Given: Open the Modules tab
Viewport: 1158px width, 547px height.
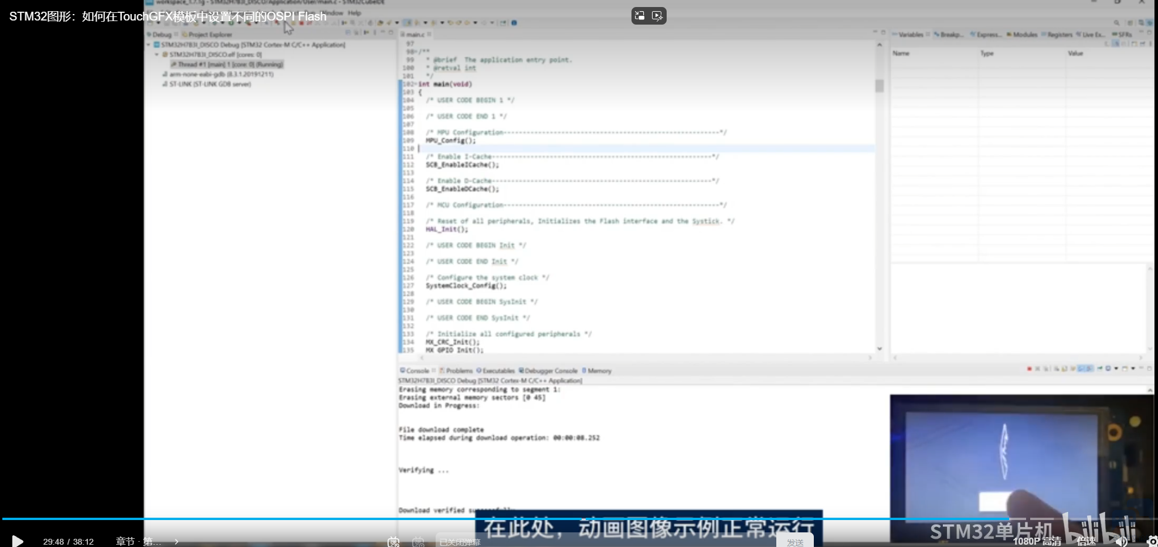Looking at the screenshot, I should (x=1022, y=35).
